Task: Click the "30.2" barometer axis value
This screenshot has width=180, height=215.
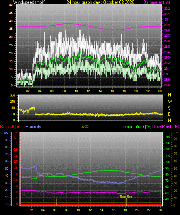Action: (167, 9)
